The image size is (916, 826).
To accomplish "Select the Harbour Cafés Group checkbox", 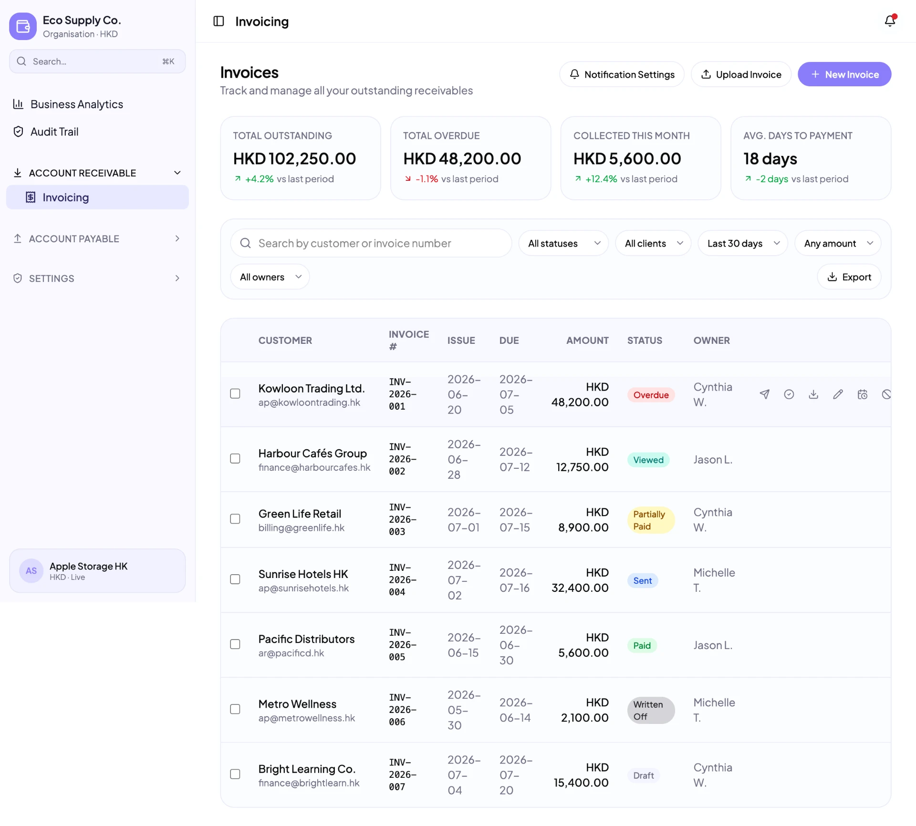I will coord(235,458).
